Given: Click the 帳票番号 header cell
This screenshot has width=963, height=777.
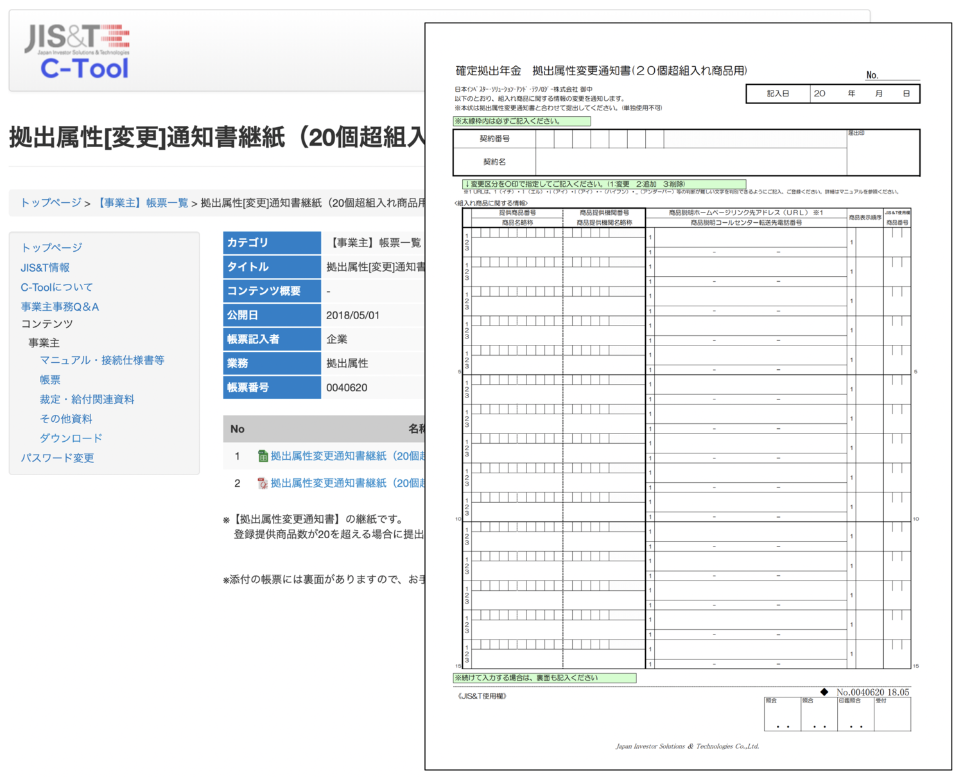Looking at the screenshot, I should click(272, 387).
